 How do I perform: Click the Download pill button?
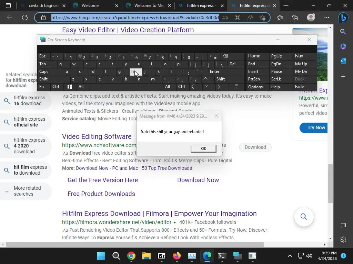255,147
